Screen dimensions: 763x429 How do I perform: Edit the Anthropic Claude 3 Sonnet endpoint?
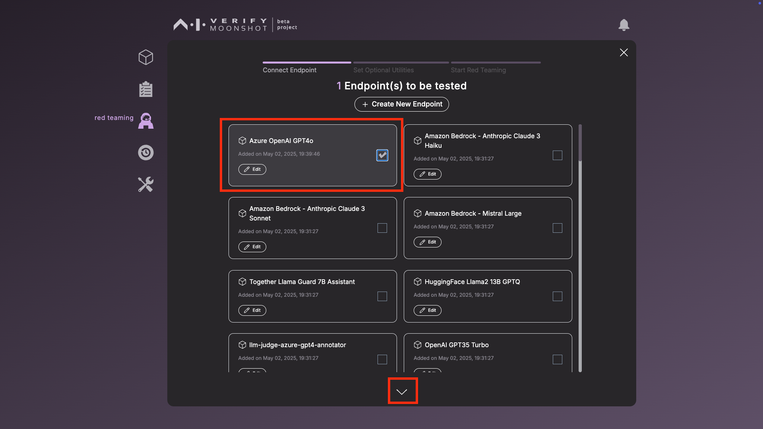coord(252,247)
